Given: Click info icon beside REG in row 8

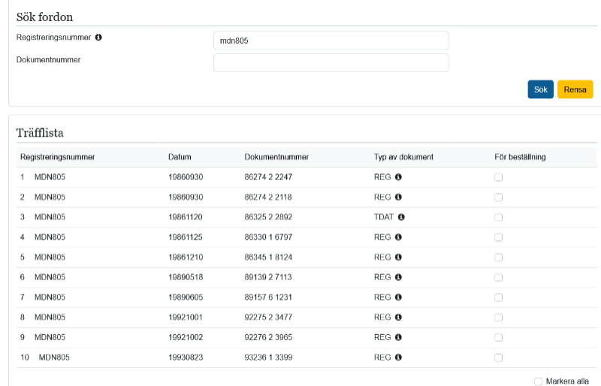Looking at the screenshot, I should (x=398, y=318).
